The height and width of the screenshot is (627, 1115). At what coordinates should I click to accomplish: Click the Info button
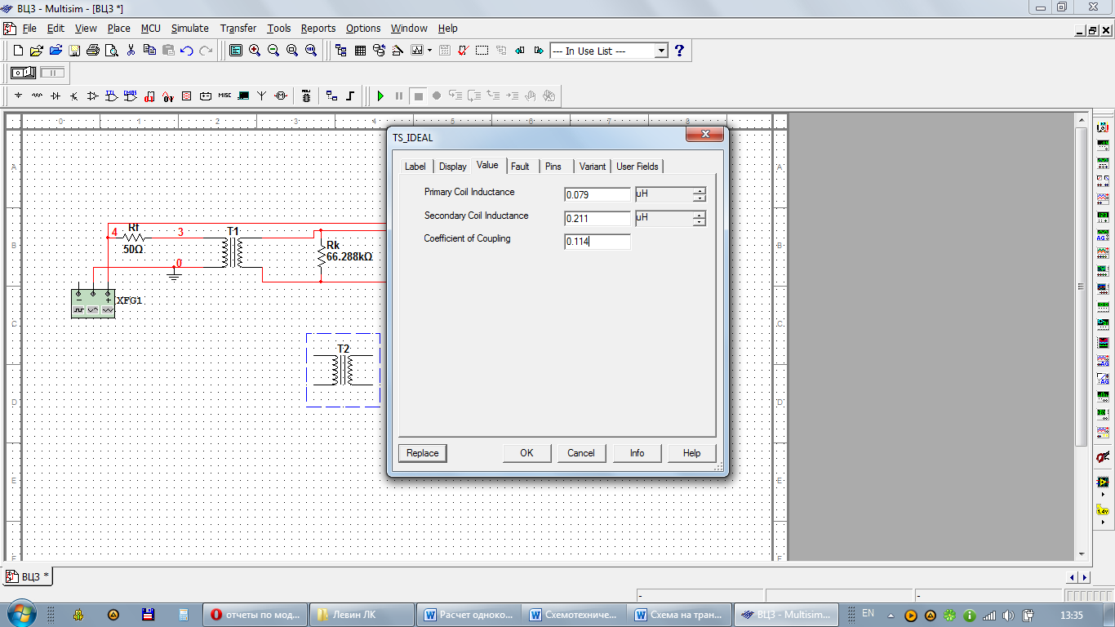637,453
